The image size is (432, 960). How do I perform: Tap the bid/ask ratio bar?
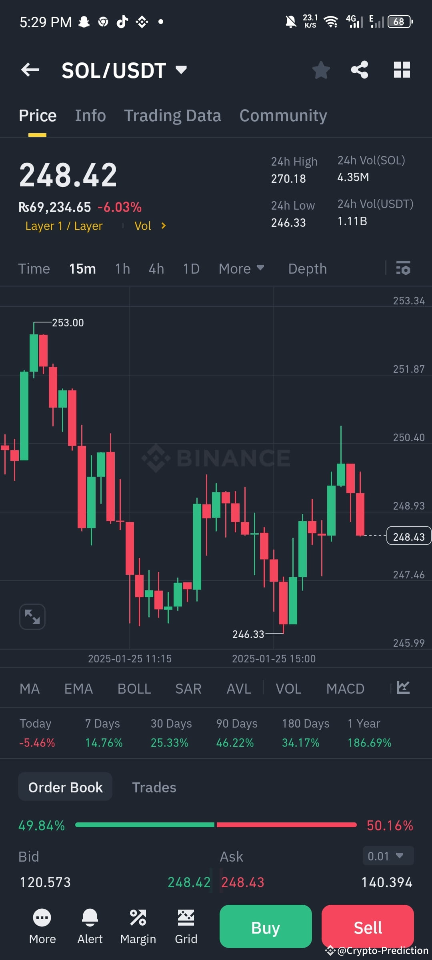[x=216, y=825]
